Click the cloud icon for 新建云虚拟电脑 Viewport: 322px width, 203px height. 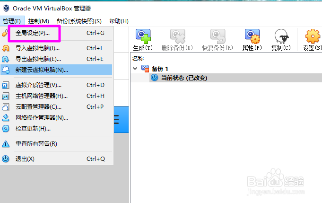pos(6,70)
